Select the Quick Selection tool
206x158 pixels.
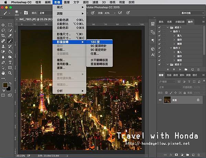click(10, 30)
